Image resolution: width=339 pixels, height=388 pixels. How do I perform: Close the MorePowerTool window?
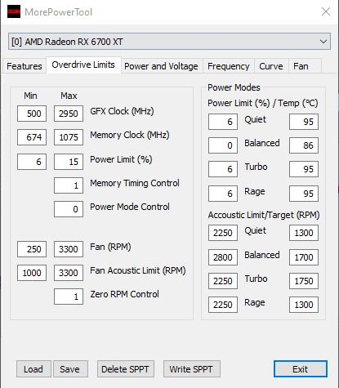(326, 11)
